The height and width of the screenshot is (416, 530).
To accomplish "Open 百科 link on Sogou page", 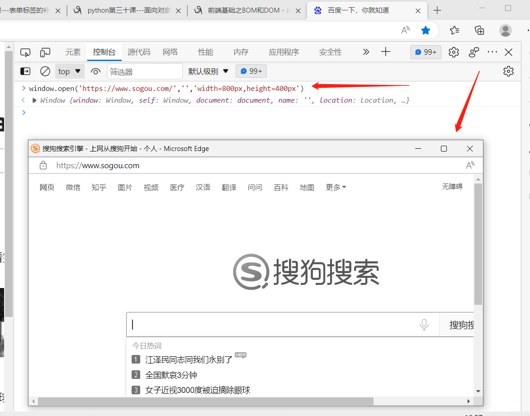I will pos(281,187).
